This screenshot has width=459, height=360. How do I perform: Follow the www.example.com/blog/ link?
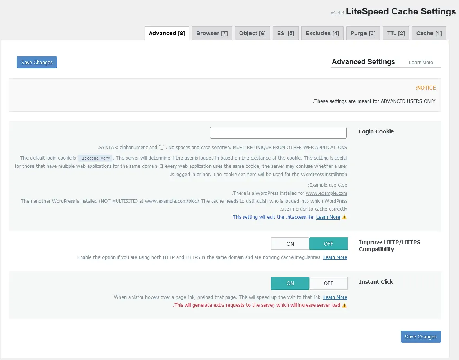pos(172,201)
